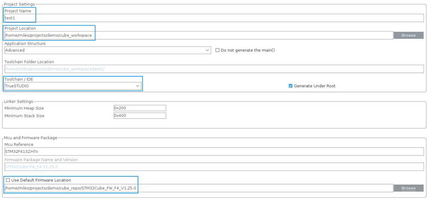Image resolution: width=427 pixels, height=199 pixels.
Task: Click the Toolchain Folder Location label
Action: 29,62
